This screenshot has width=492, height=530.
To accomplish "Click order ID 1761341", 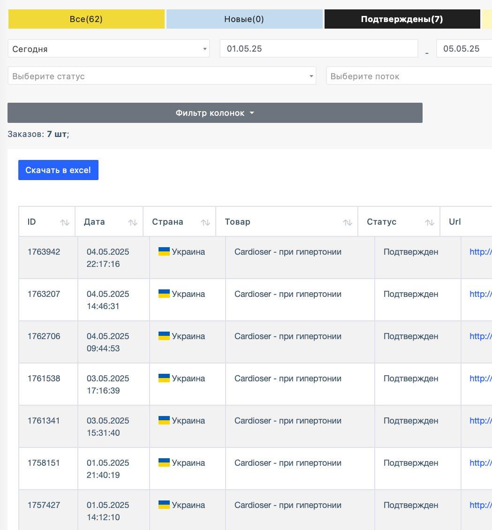I will (x=44, y=421).
